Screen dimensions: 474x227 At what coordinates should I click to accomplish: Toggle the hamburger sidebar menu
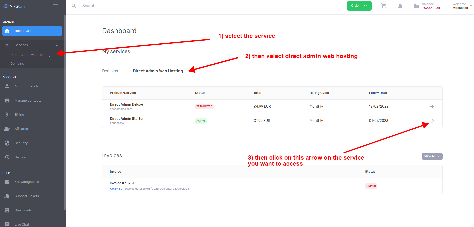click(55, 6)
